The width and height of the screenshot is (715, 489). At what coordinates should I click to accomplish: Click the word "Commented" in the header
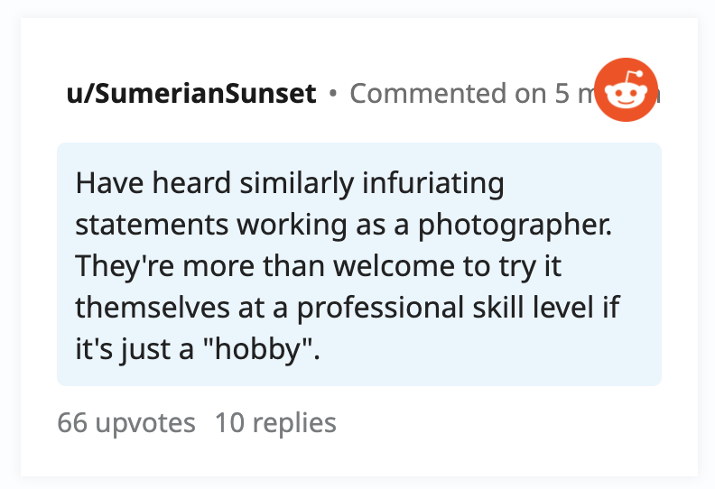pos(428,94)
